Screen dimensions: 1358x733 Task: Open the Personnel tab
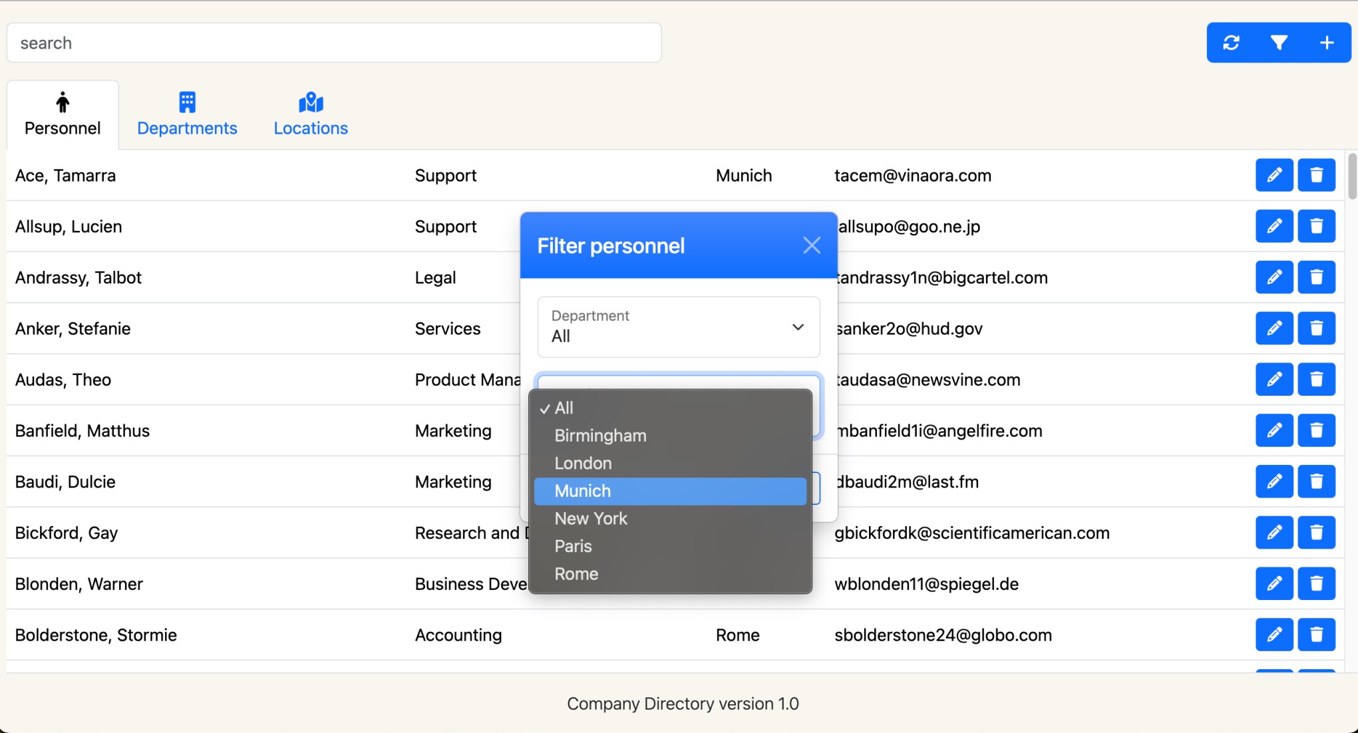pos(63,114)
